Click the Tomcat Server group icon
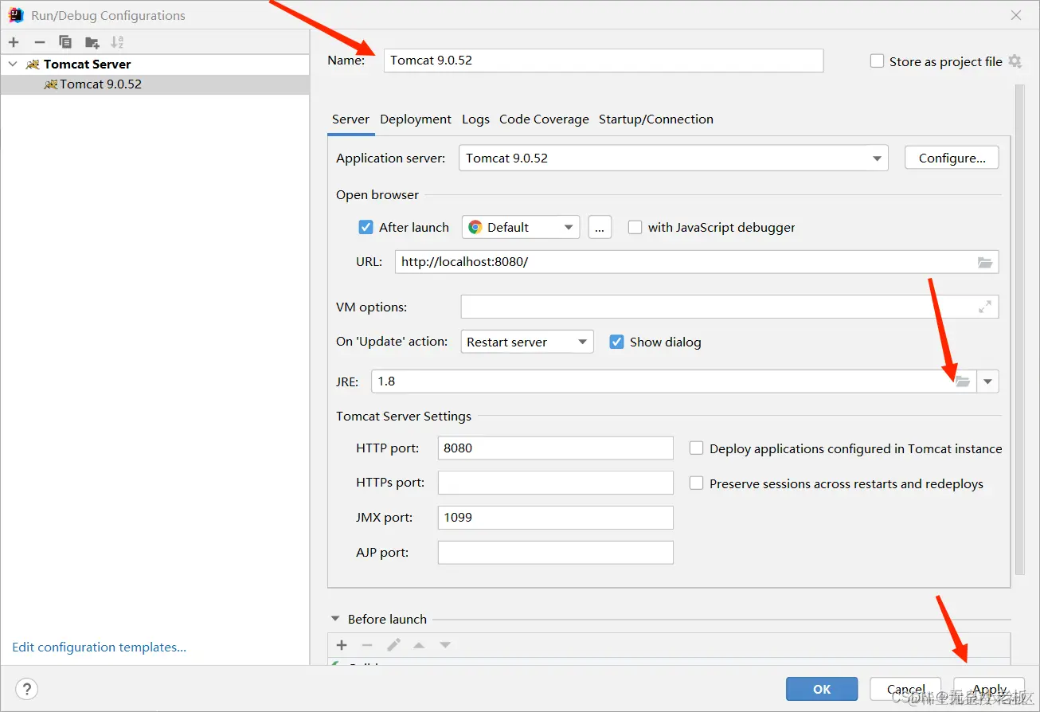The width and height of the screenshot is (1040, 712). [33, 65]
